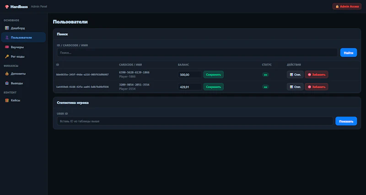Ban Player-3554 with Забанить button
Viewport: 366px width, 195px height.
pyautogui.click(x=316, y=87)
